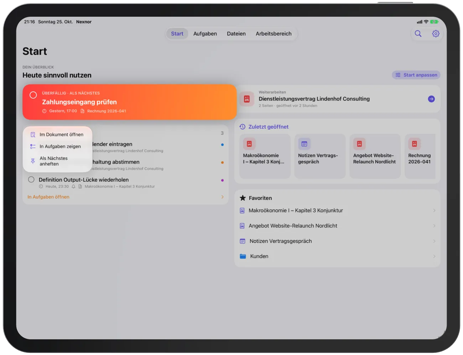Click the list icon for In Aufgaben zeigen

[33, 147]
